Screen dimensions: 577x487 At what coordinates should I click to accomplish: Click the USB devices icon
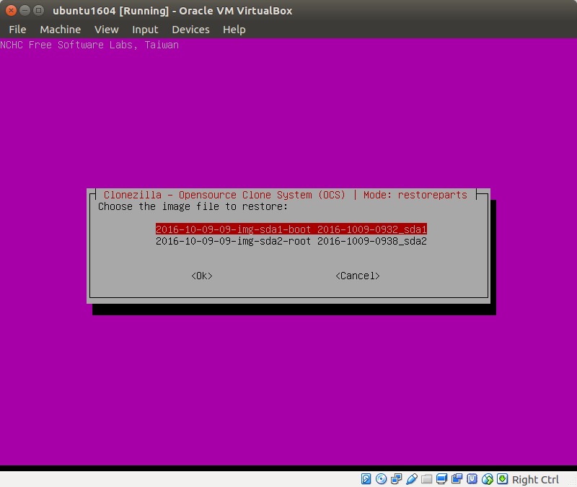pos(412,479)
